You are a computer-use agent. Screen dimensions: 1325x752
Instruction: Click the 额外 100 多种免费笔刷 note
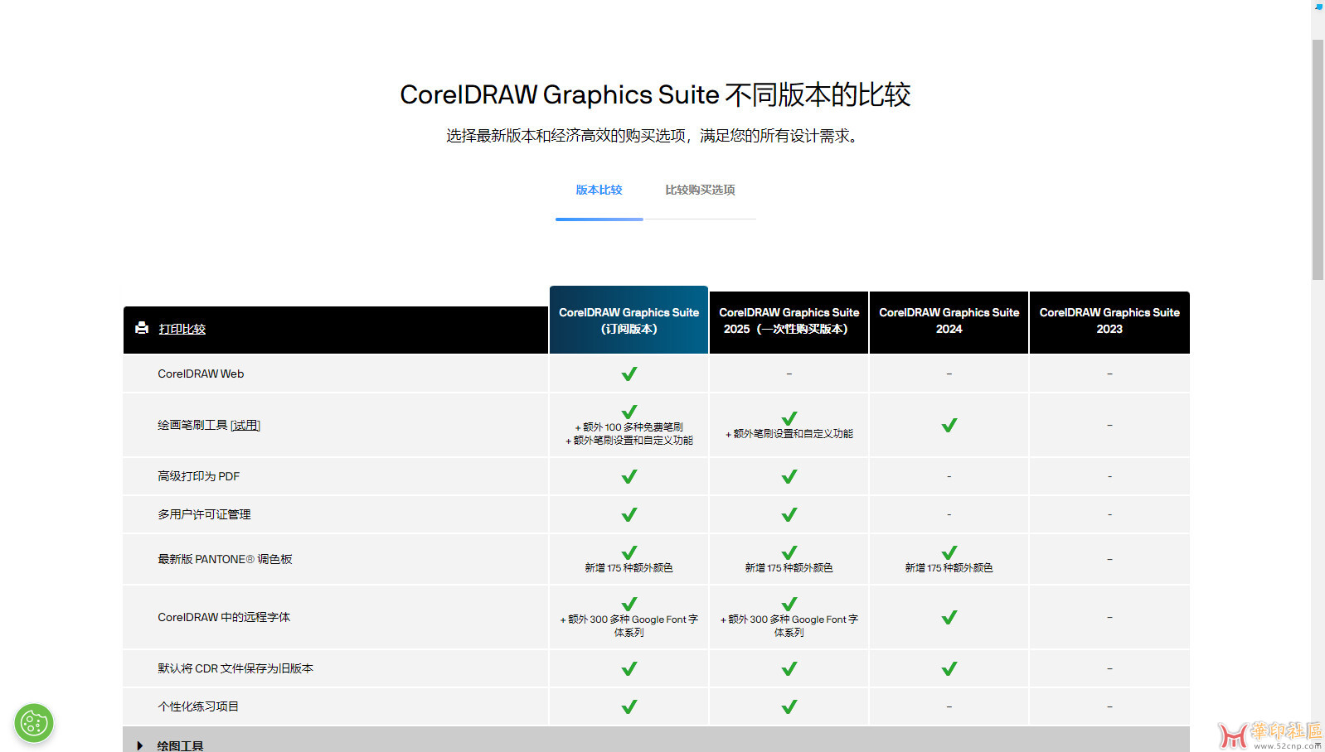pyautogui.click(x=629, y=427)
